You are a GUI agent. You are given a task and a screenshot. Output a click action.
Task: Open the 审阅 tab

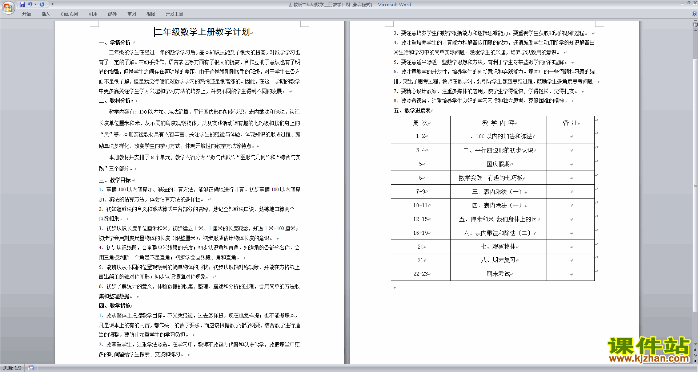[132, 14]
